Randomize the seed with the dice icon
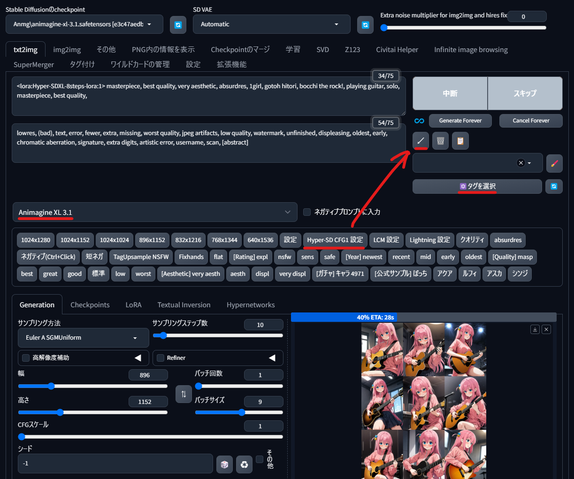The image size is (574, 479). tap(224, 464)
